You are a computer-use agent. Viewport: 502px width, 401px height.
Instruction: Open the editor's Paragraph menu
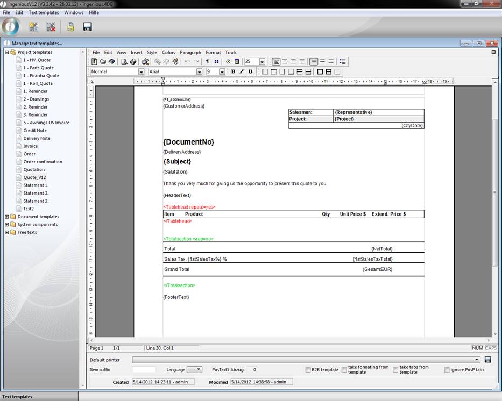[190, 53]
